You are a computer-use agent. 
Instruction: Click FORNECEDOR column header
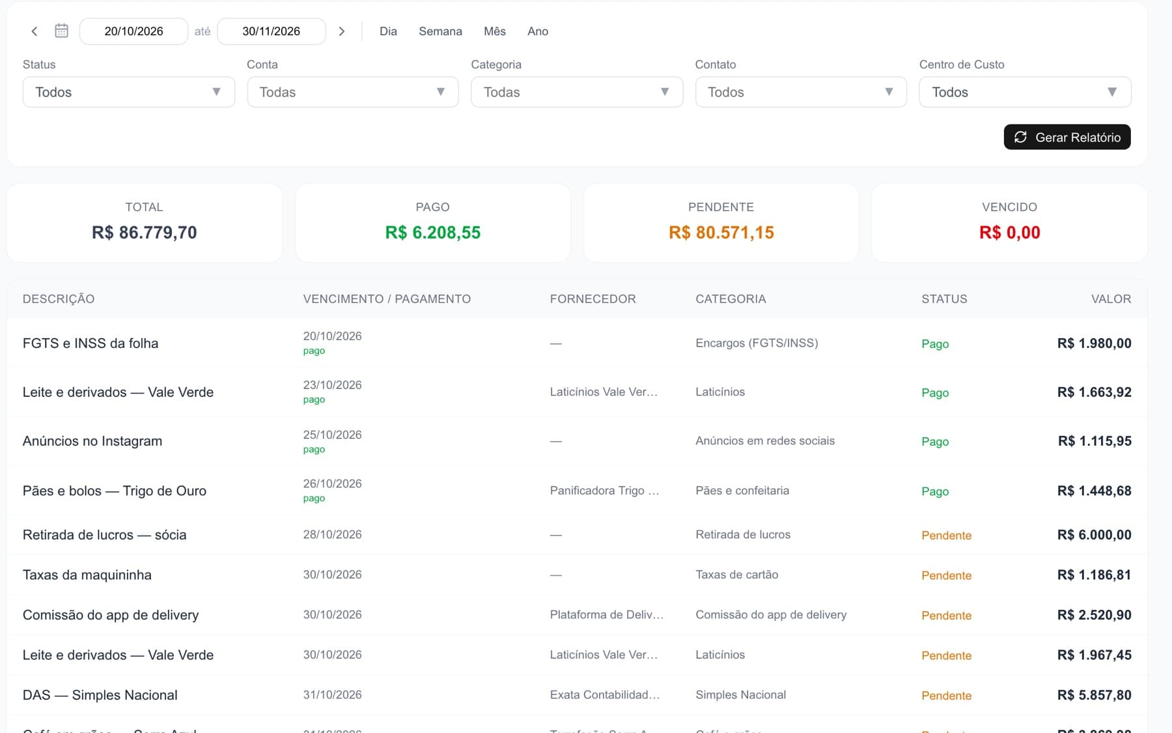pos(593,299)
